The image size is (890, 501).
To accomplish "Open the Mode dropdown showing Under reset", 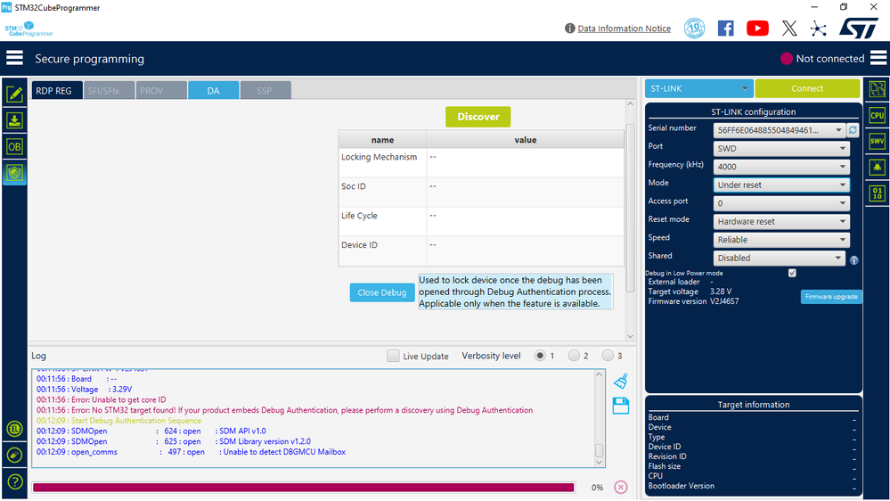I will pyautogui.click(x=781, y=185).
